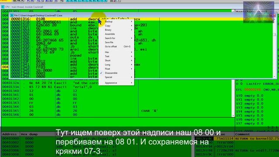The height and width of the screenshot is (157, 279).
Task: Click the Hex dump column header
Action: (x=29, y=134)
